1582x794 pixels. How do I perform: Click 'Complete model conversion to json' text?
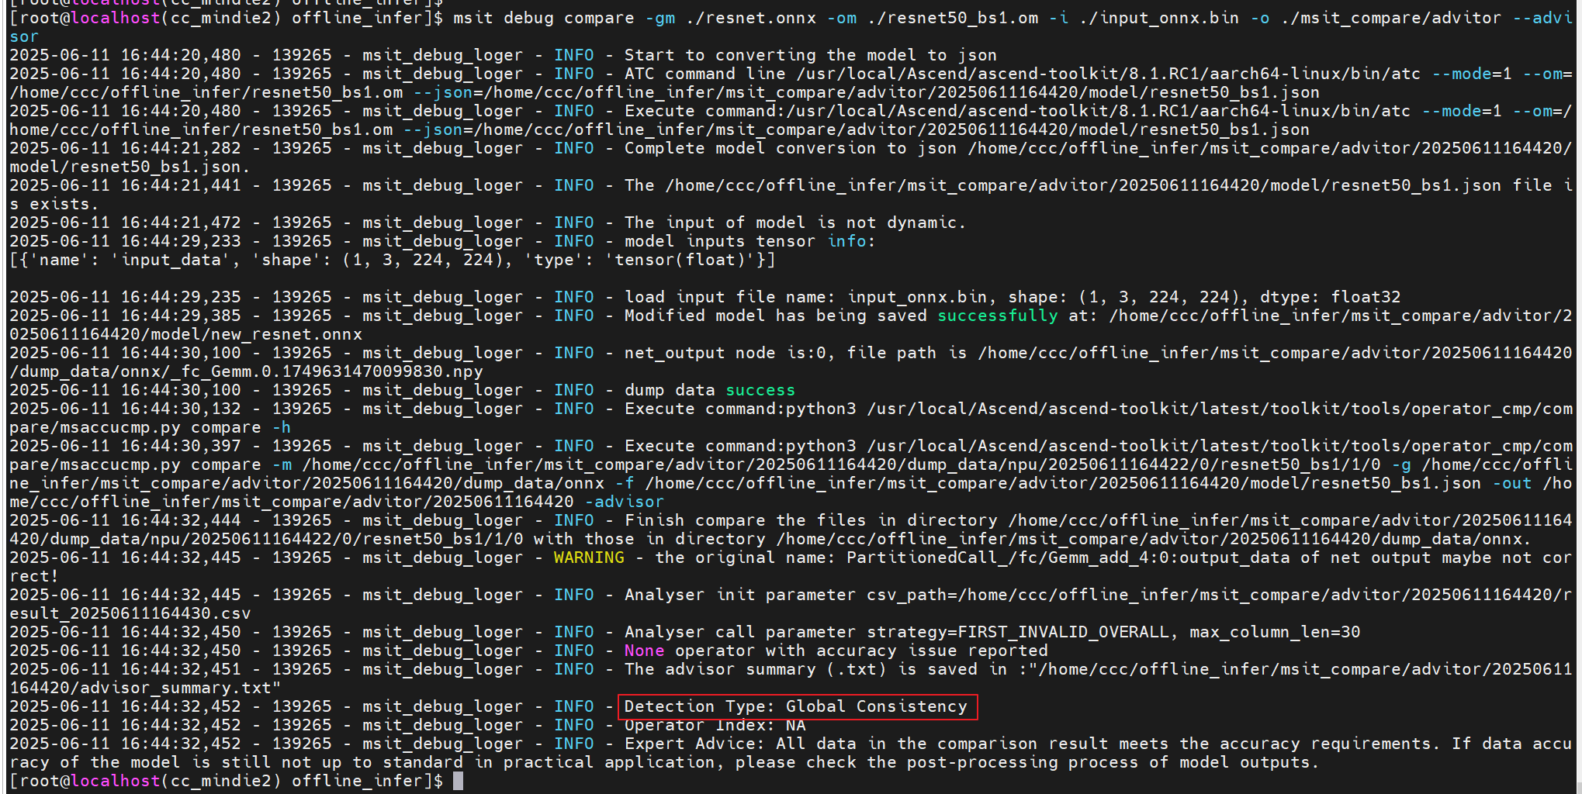tap(790, 148)
